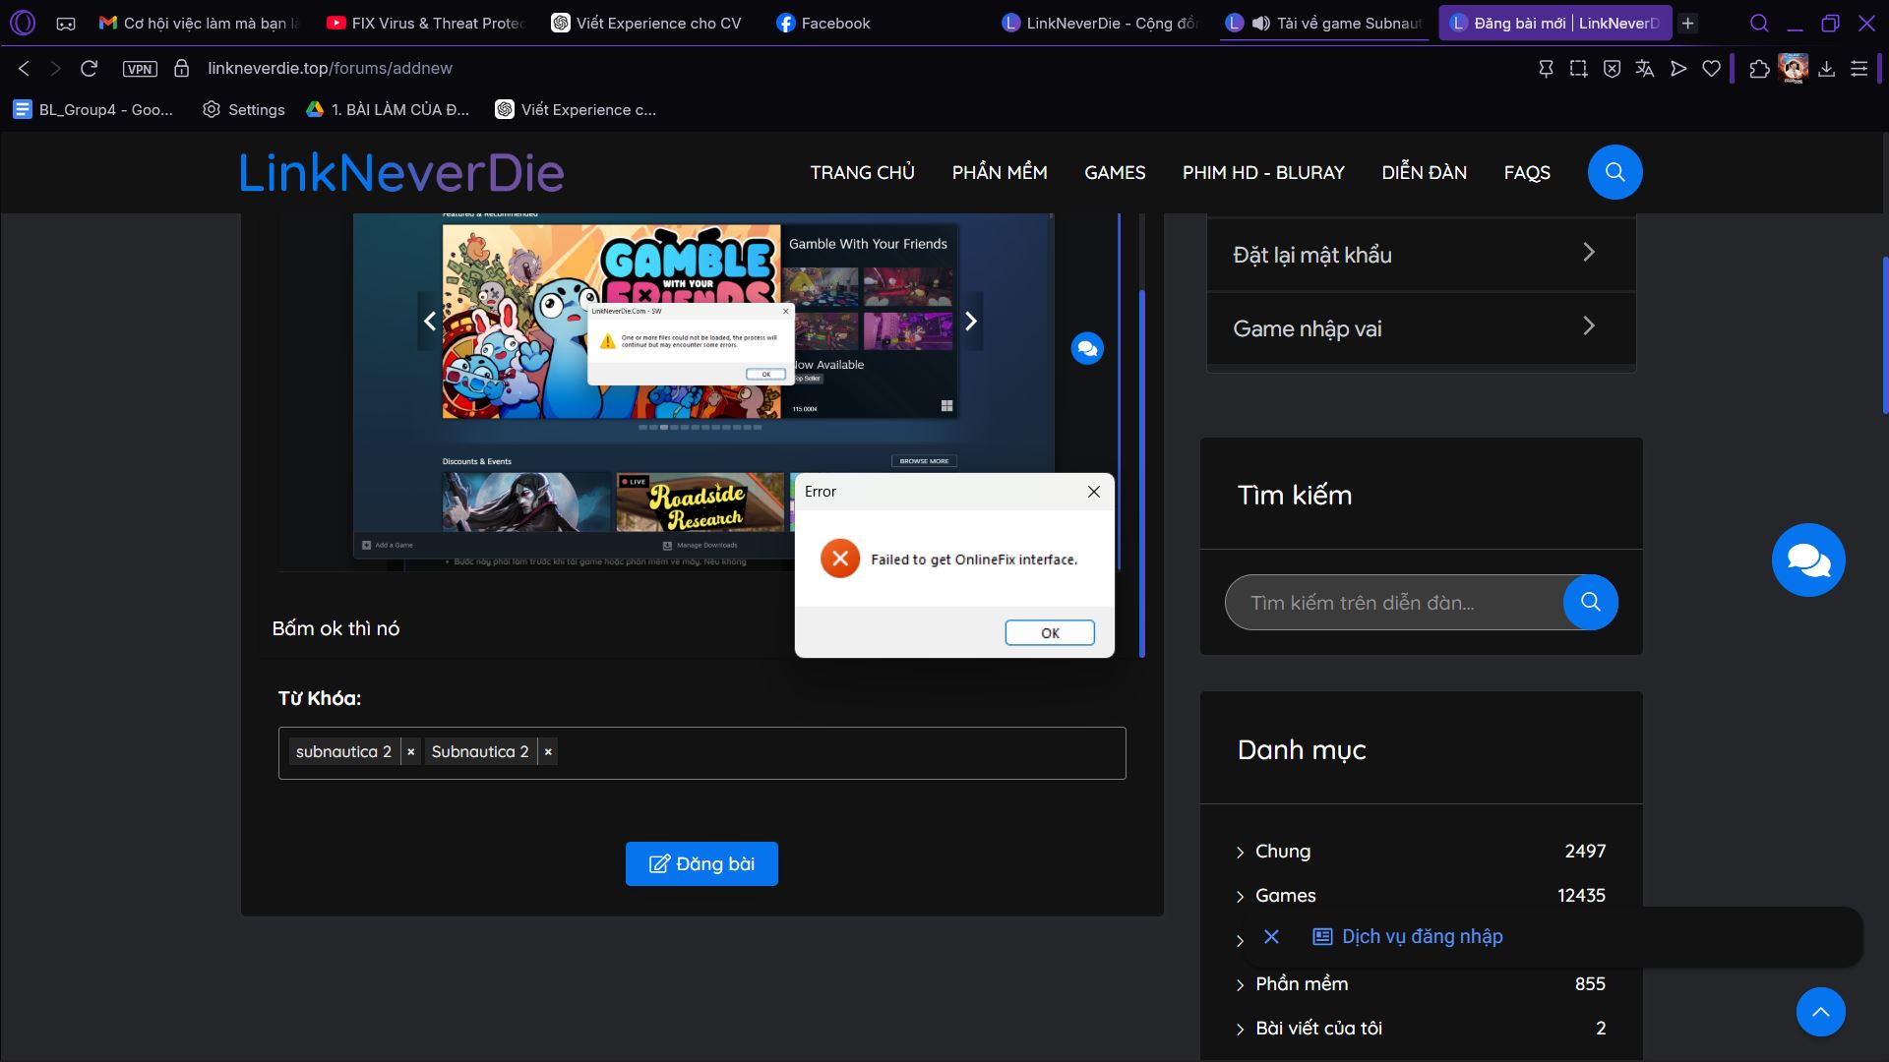Remove the capitalized 'Subnautica 2' tag
1889x1062 pixels.
tap(548, 752)
